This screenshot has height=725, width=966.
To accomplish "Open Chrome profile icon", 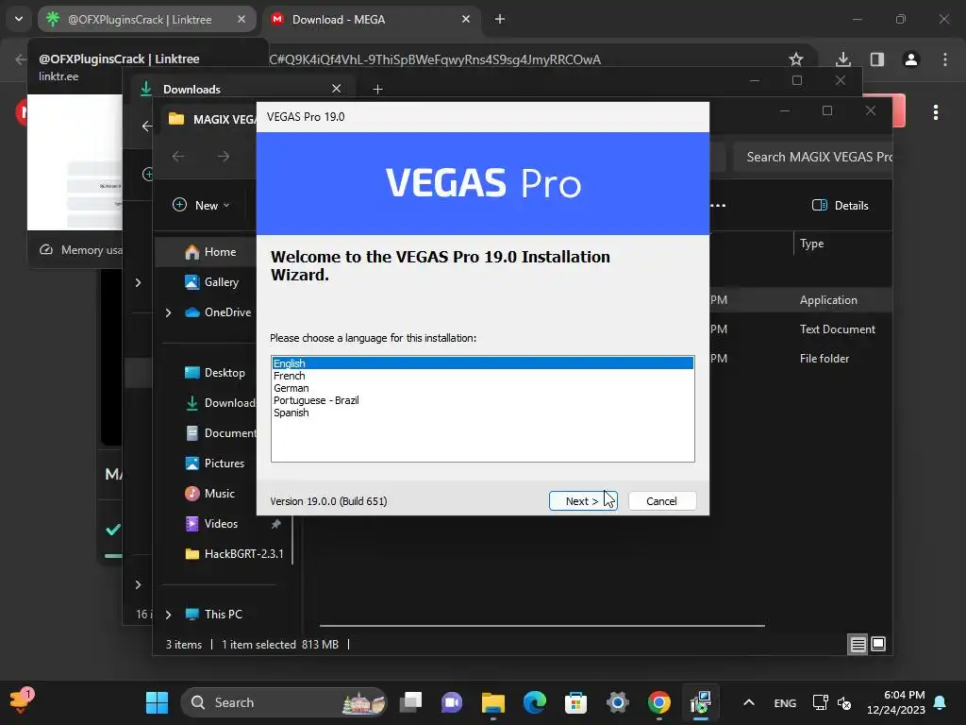I will click(x=910, y=59).
